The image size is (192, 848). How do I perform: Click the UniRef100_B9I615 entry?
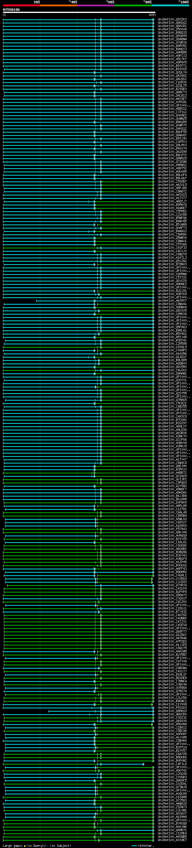click(172, 69)
